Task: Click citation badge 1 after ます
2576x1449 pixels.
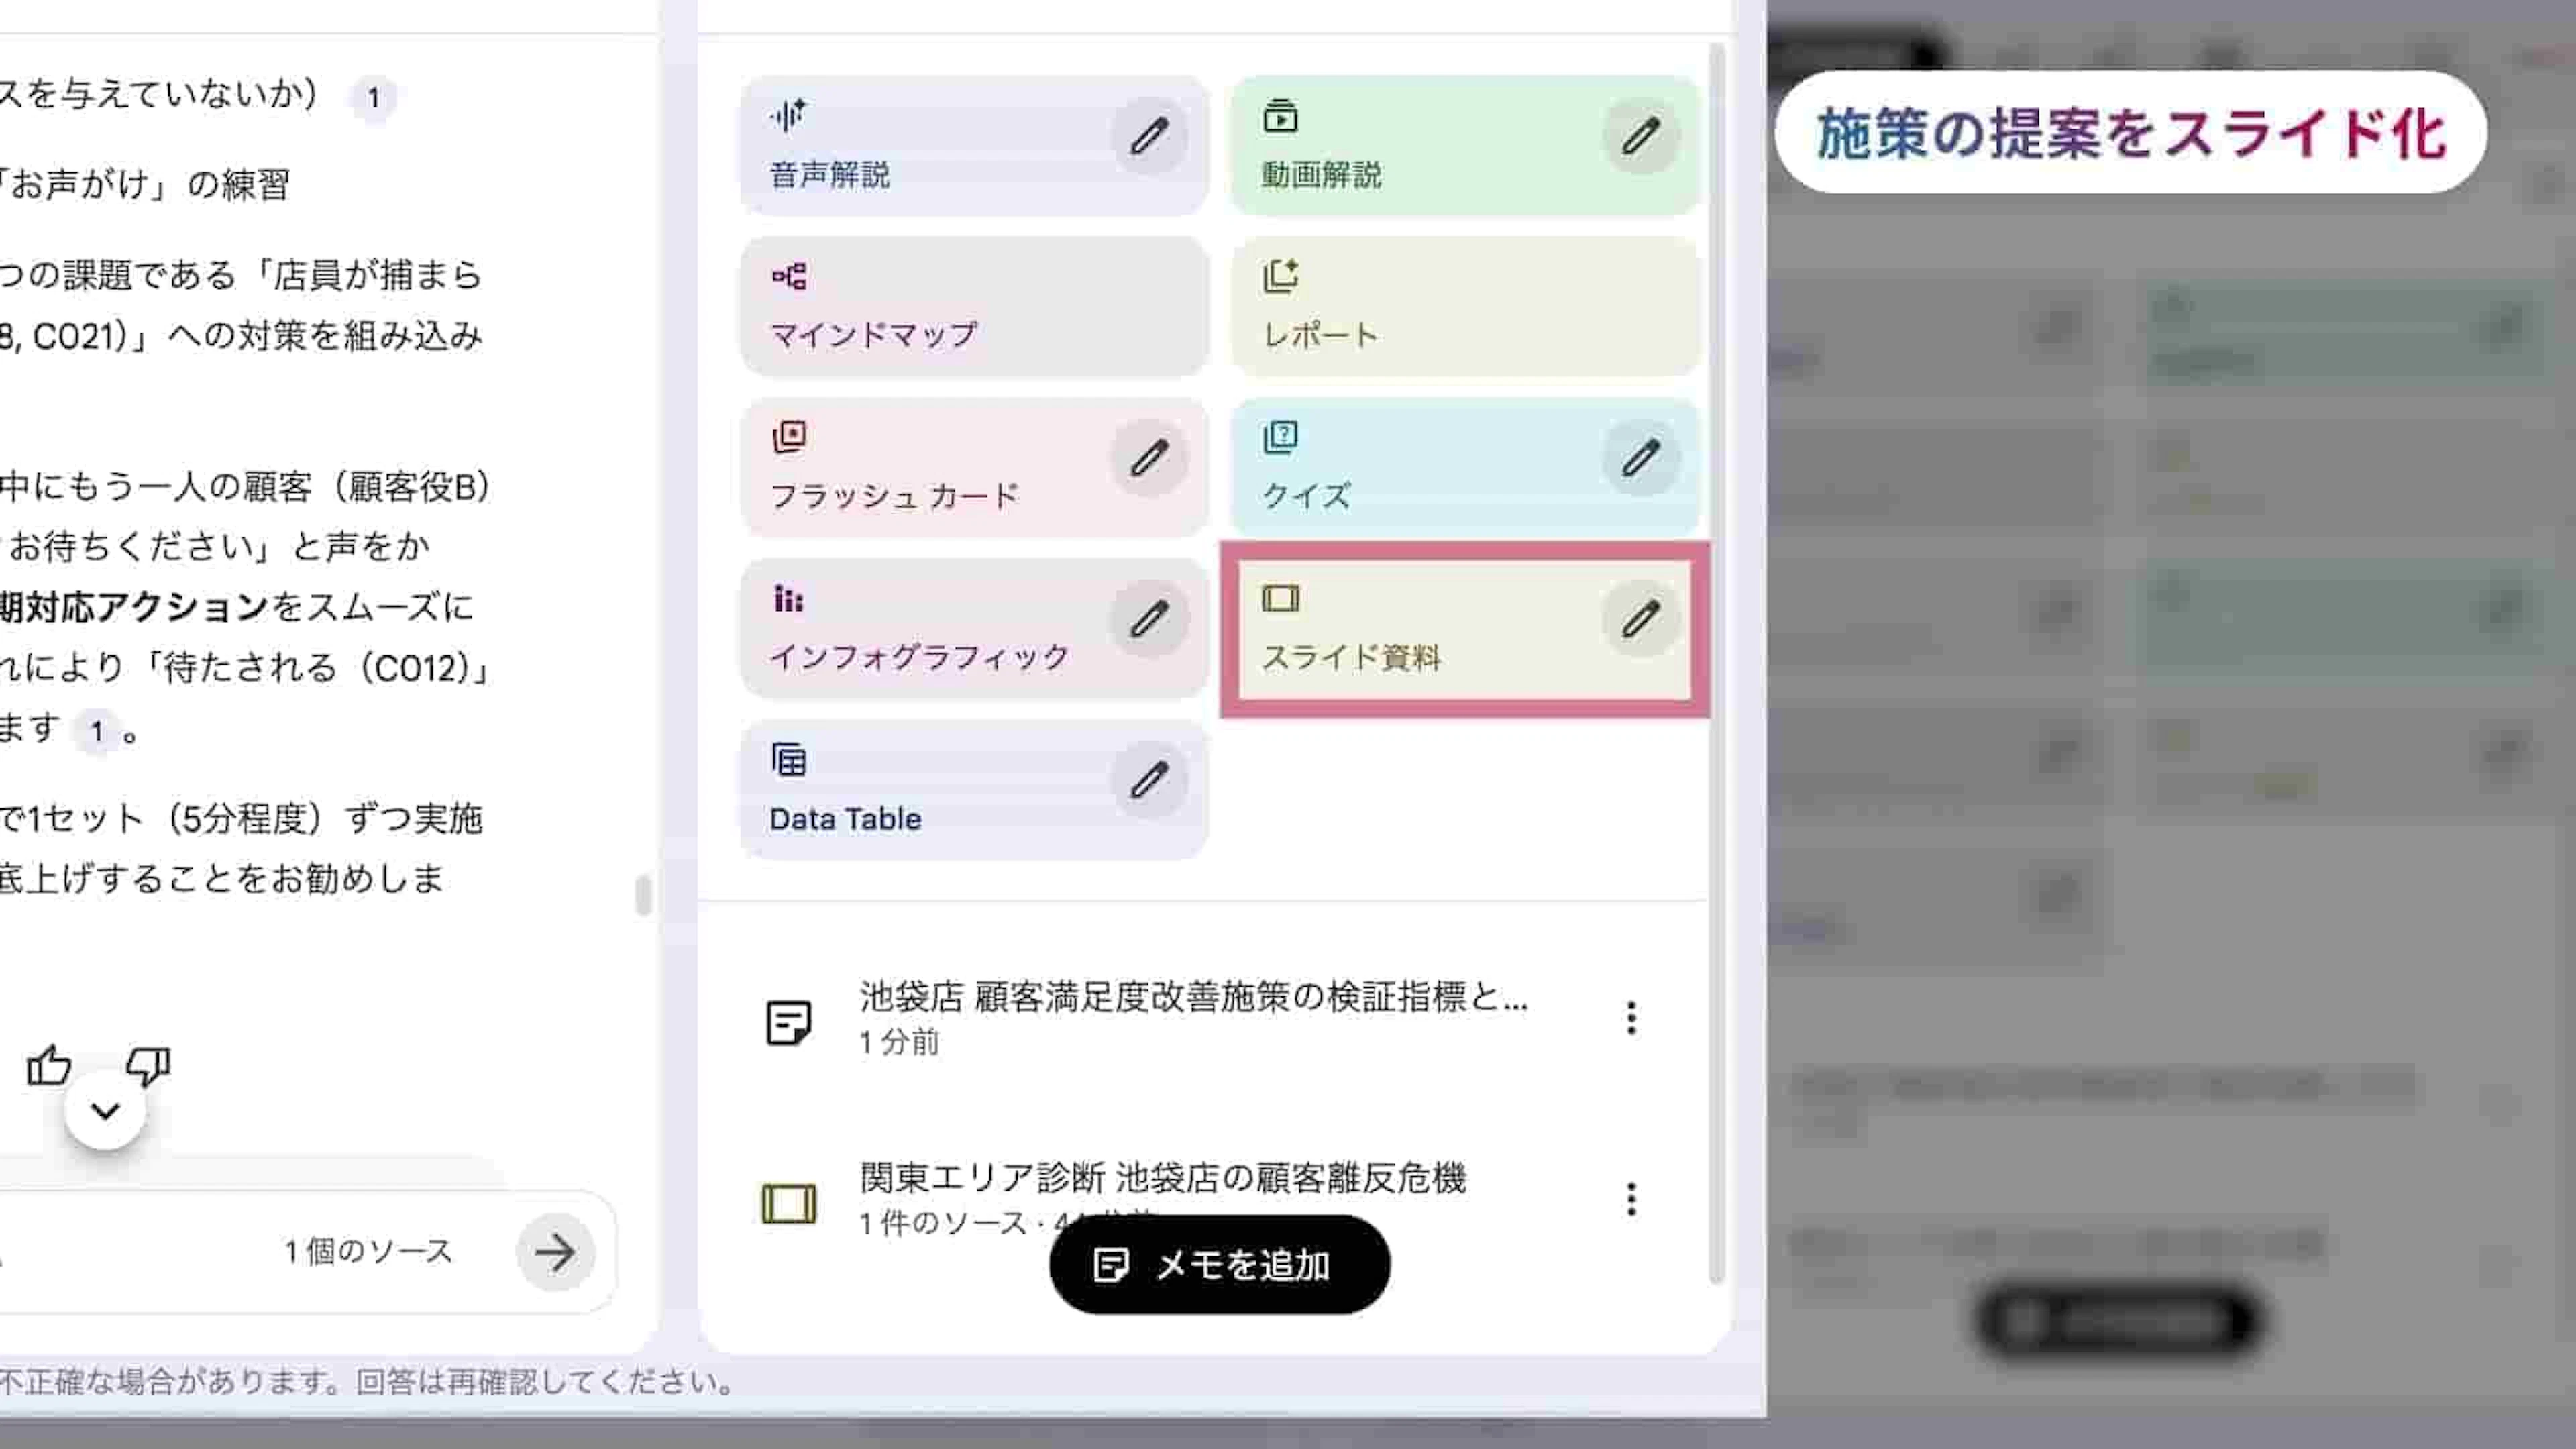Action: (x=97, y=731)
